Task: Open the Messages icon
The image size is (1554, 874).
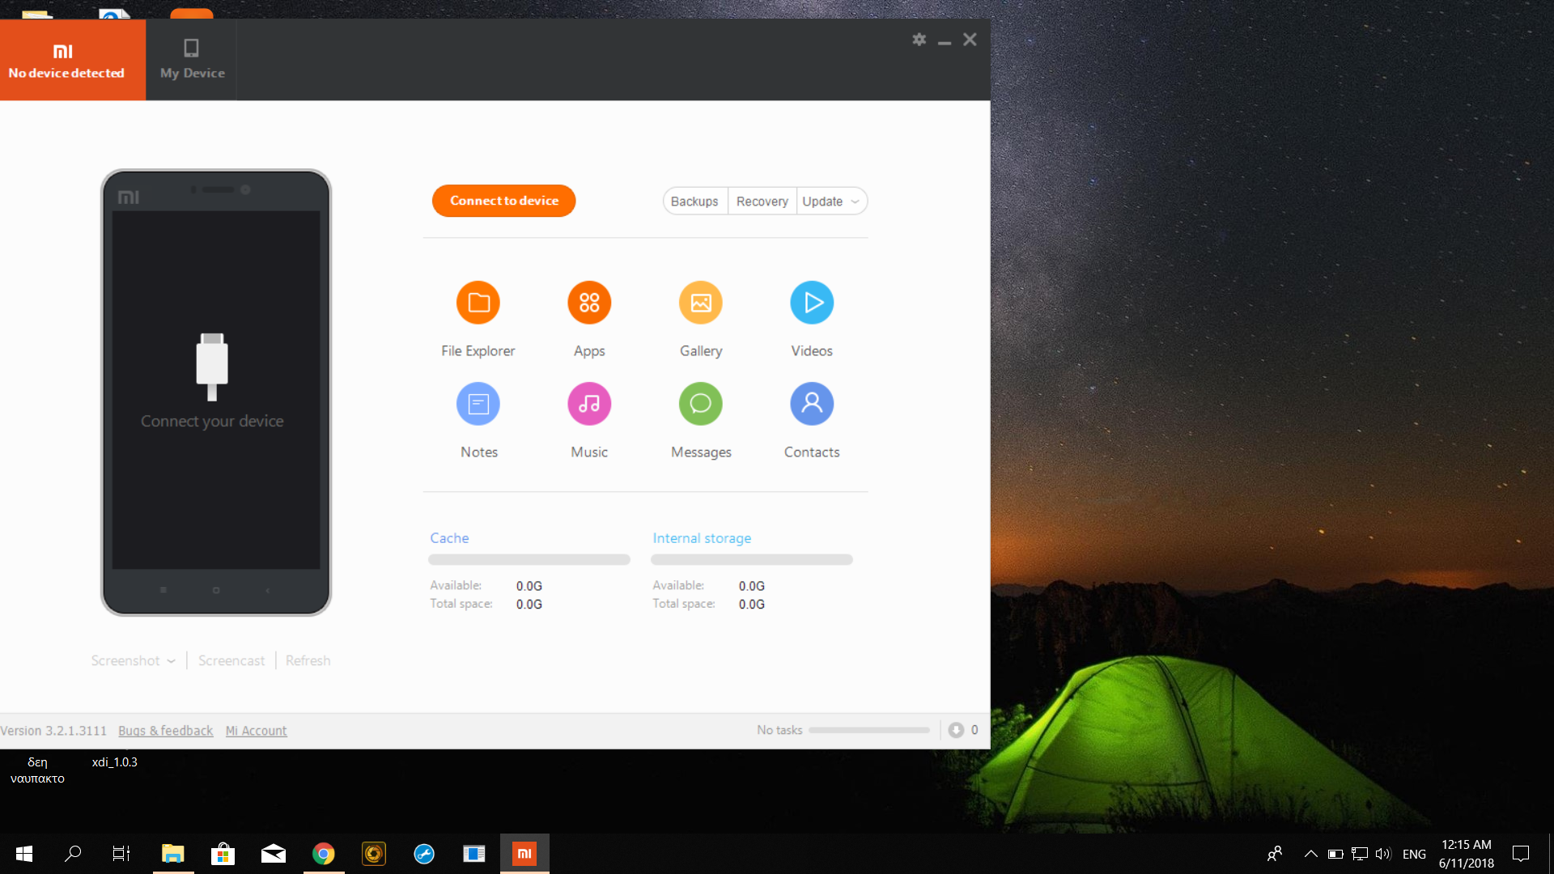Action: tap(700, 404)
